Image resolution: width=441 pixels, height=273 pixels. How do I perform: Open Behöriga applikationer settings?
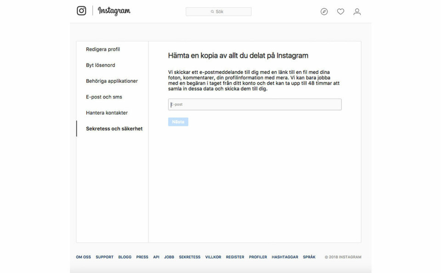pos(112,81)
